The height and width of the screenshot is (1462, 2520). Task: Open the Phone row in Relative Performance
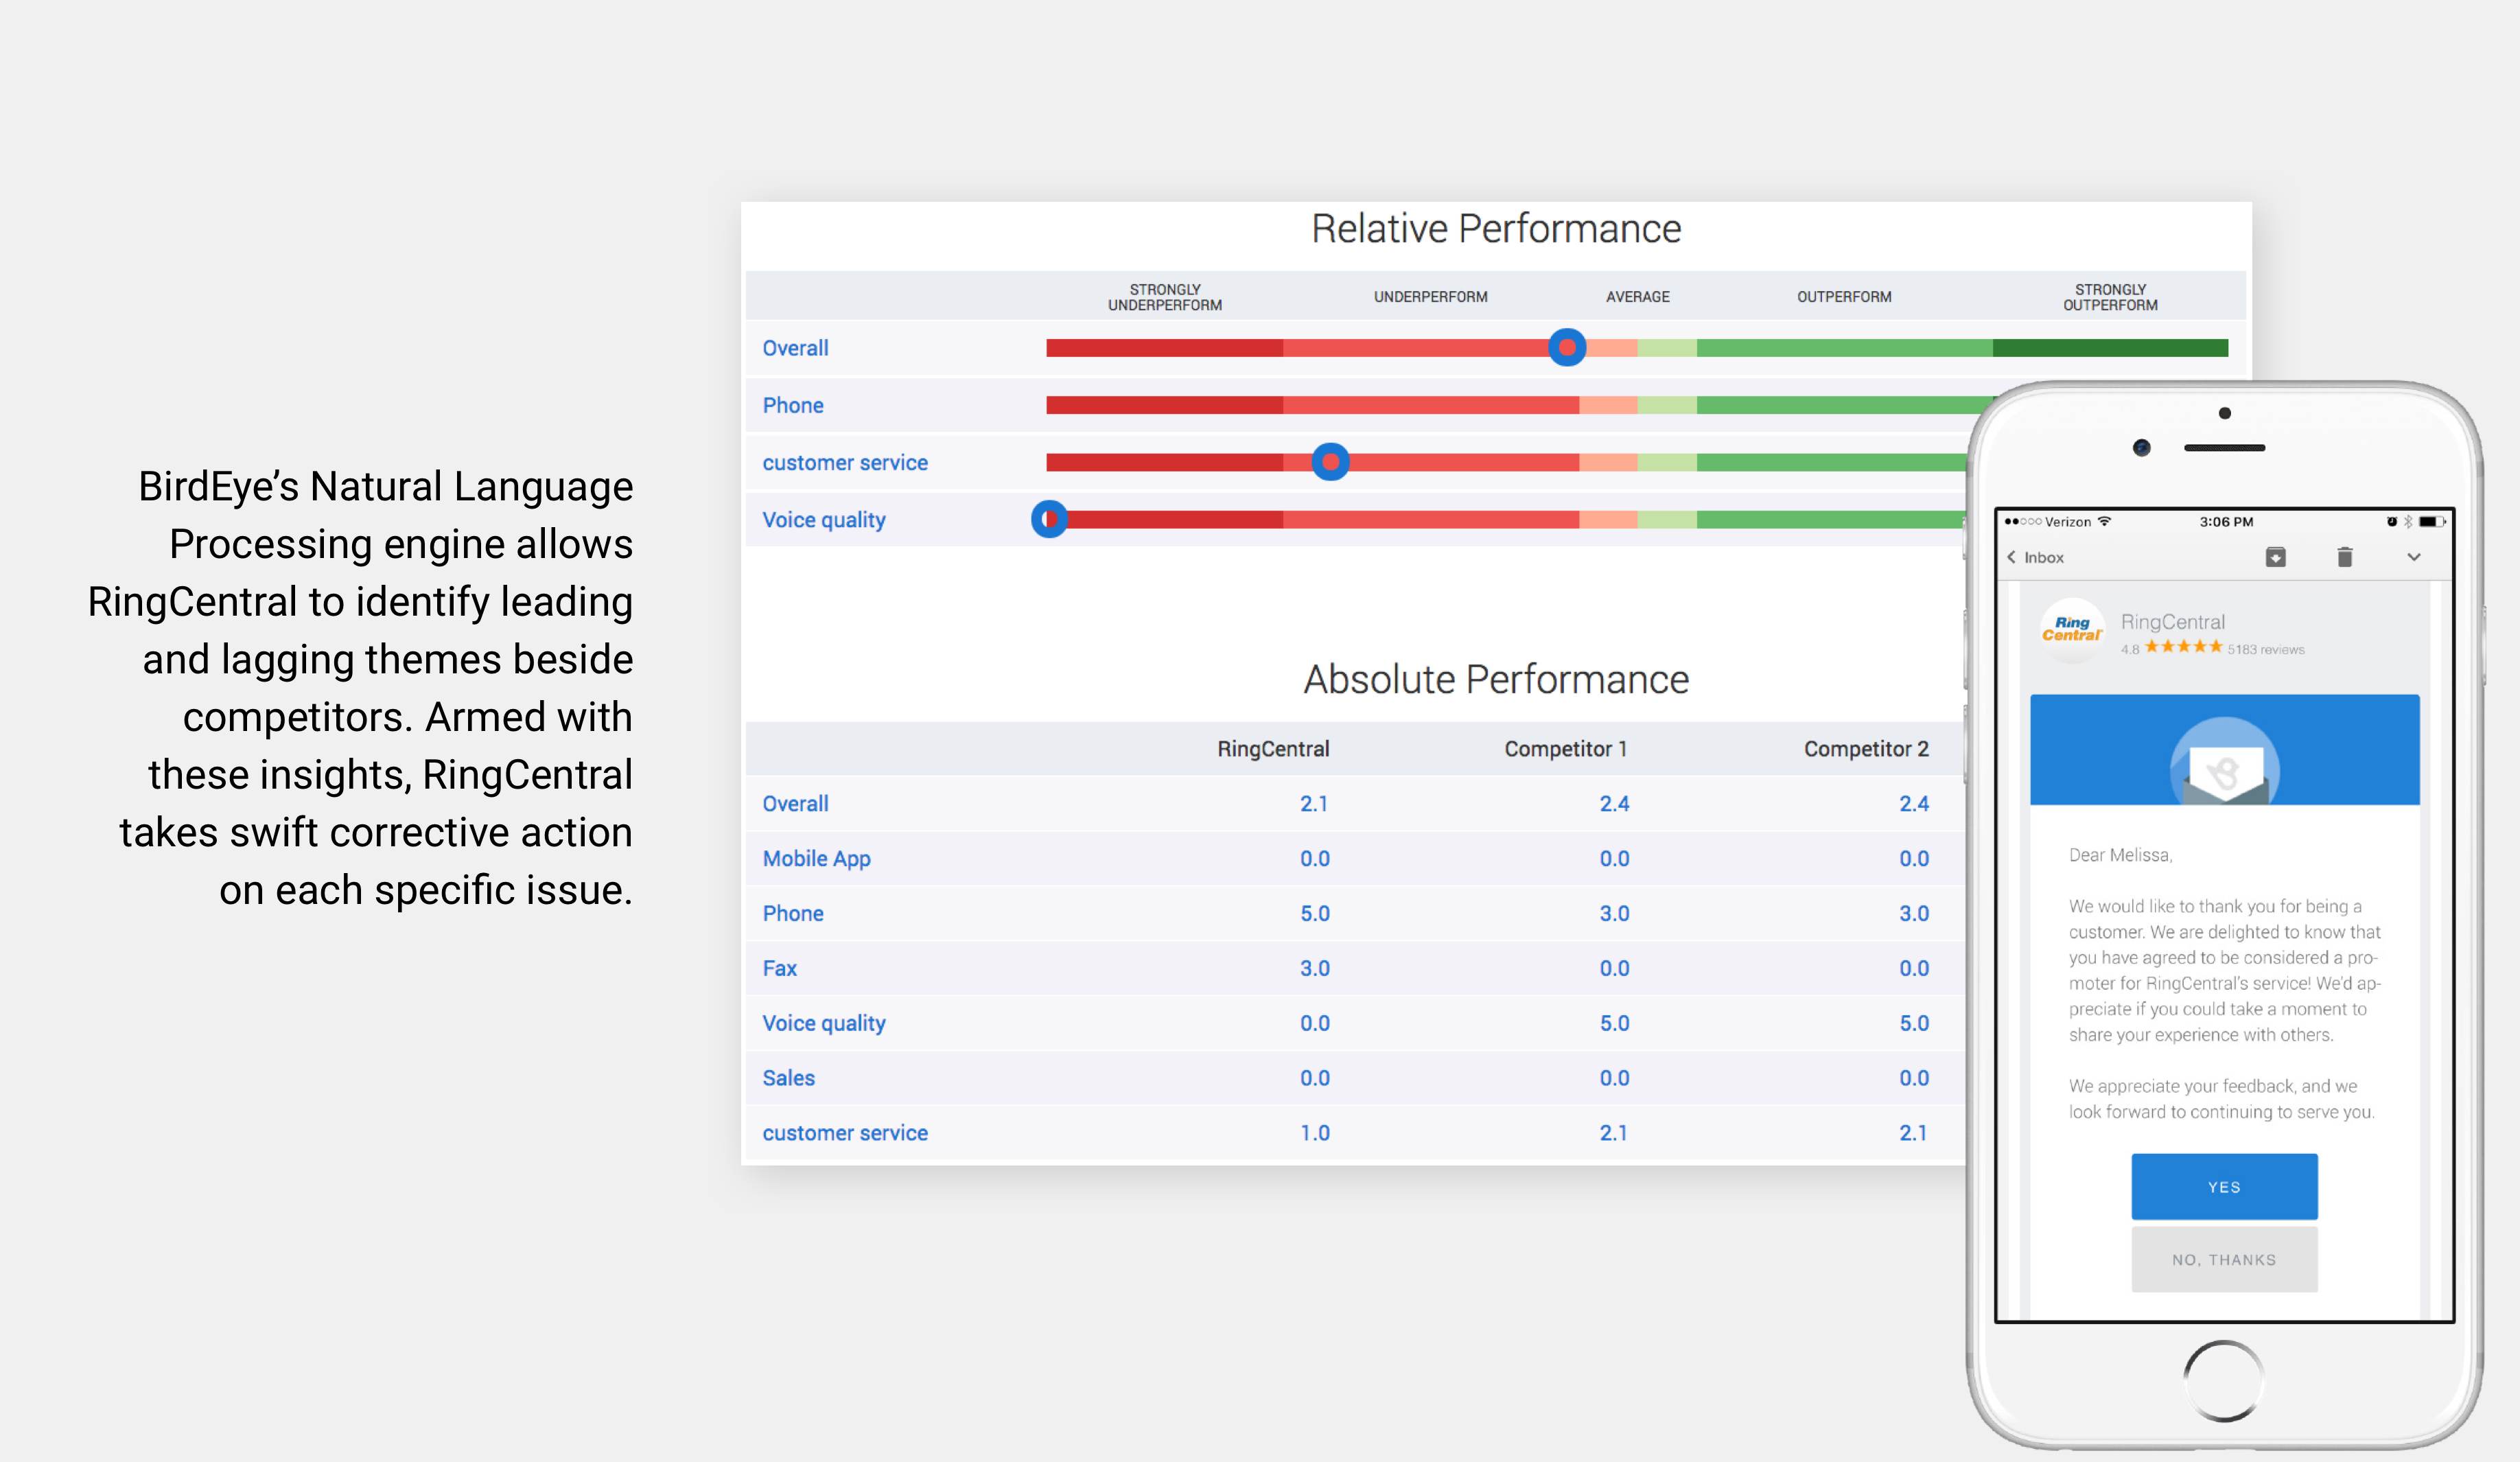pos(793,405)
